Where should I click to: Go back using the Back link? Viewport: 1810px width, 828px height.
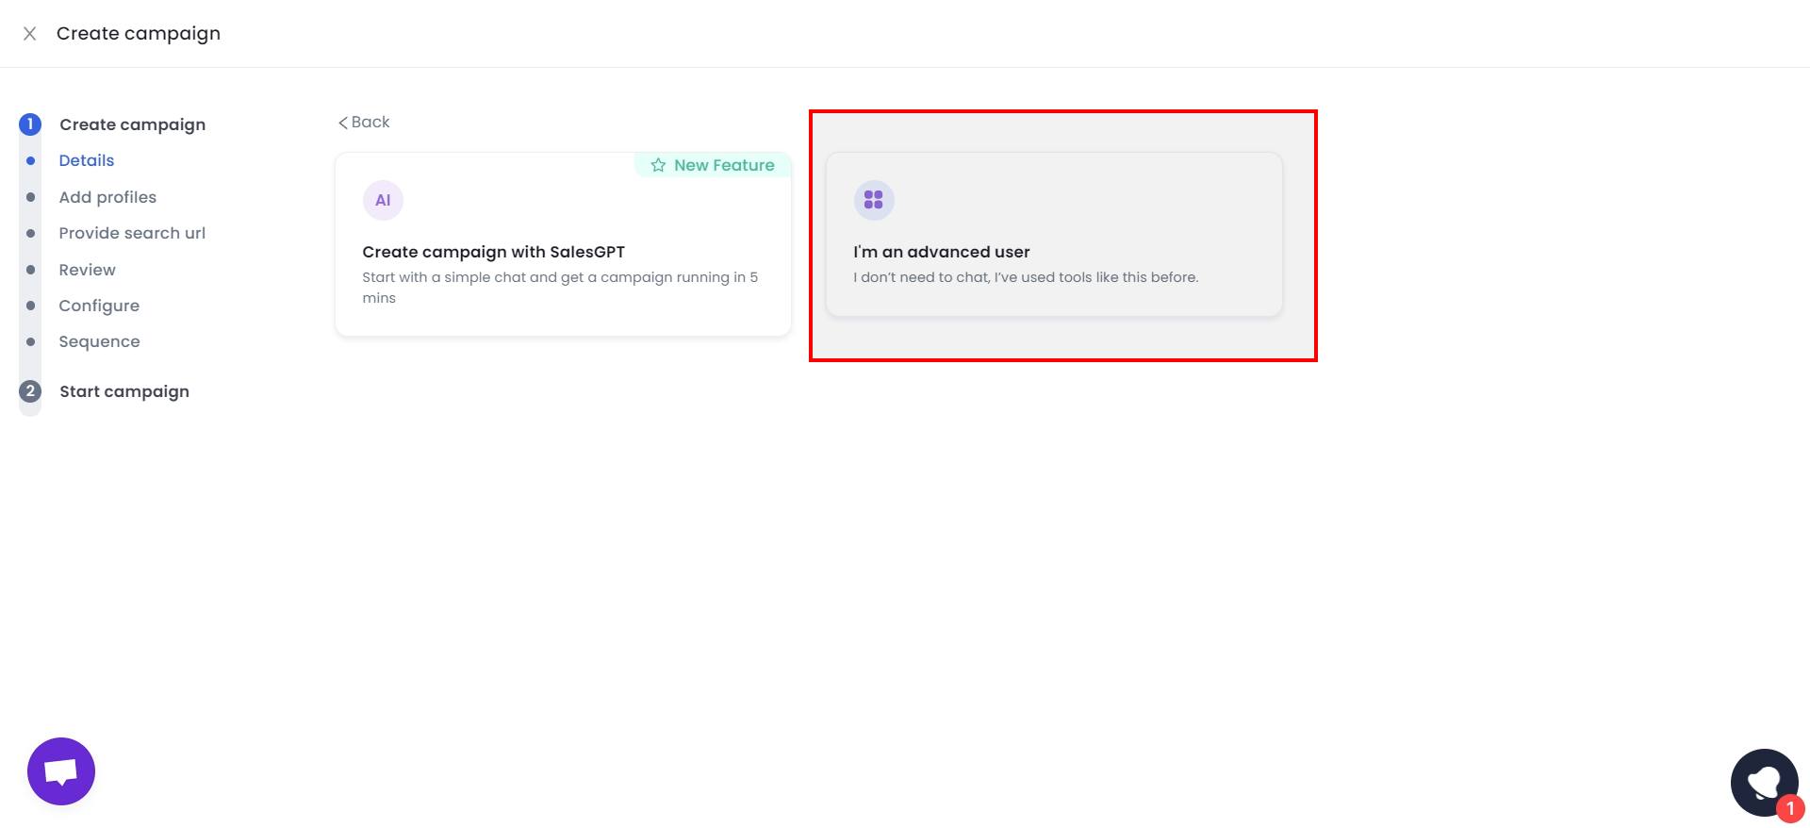(364, 122)
